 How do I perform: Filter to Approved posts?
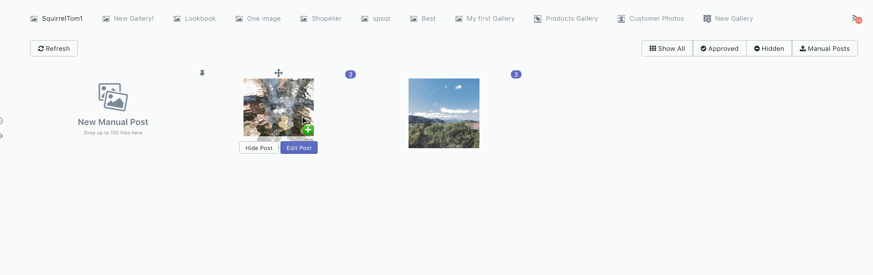coord(720,48)
